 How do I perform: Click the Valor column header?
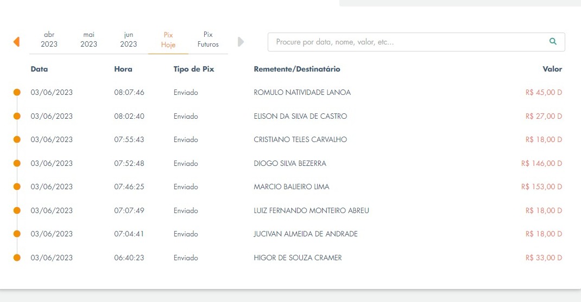click(x=552, y=69)
